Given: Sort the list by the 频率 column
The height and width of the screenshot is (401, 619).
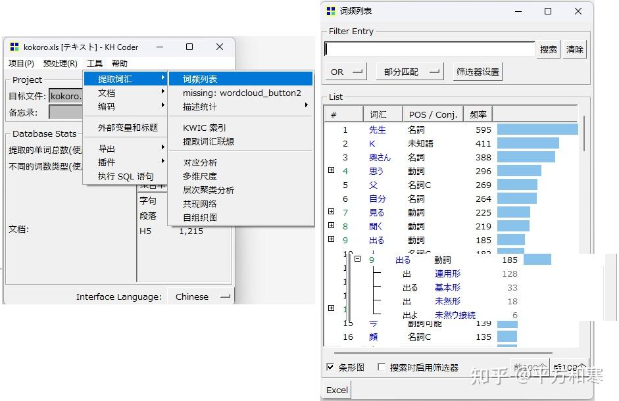Looking at the screenshot, I should click(478, 113).
